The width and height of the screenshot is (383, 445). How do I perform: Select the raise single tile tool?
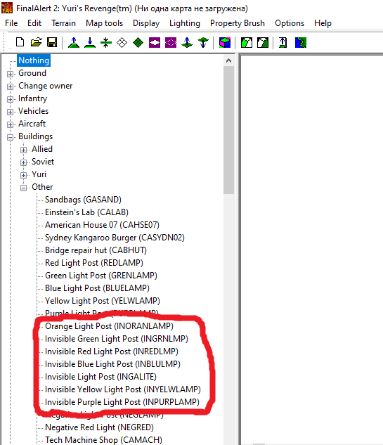click(187, 43)
